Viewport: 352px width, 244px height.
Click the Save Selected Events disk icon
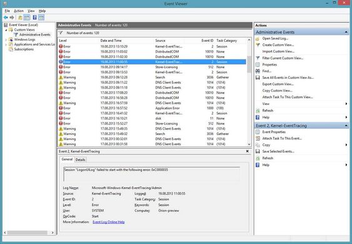[258, 151]
